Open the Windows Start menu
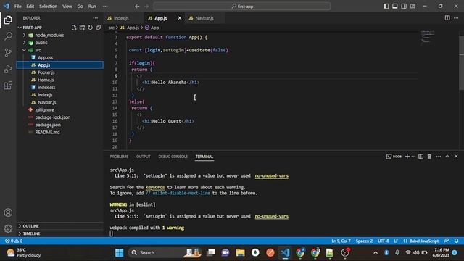464x261 pixels. click(x=119, y=252)
